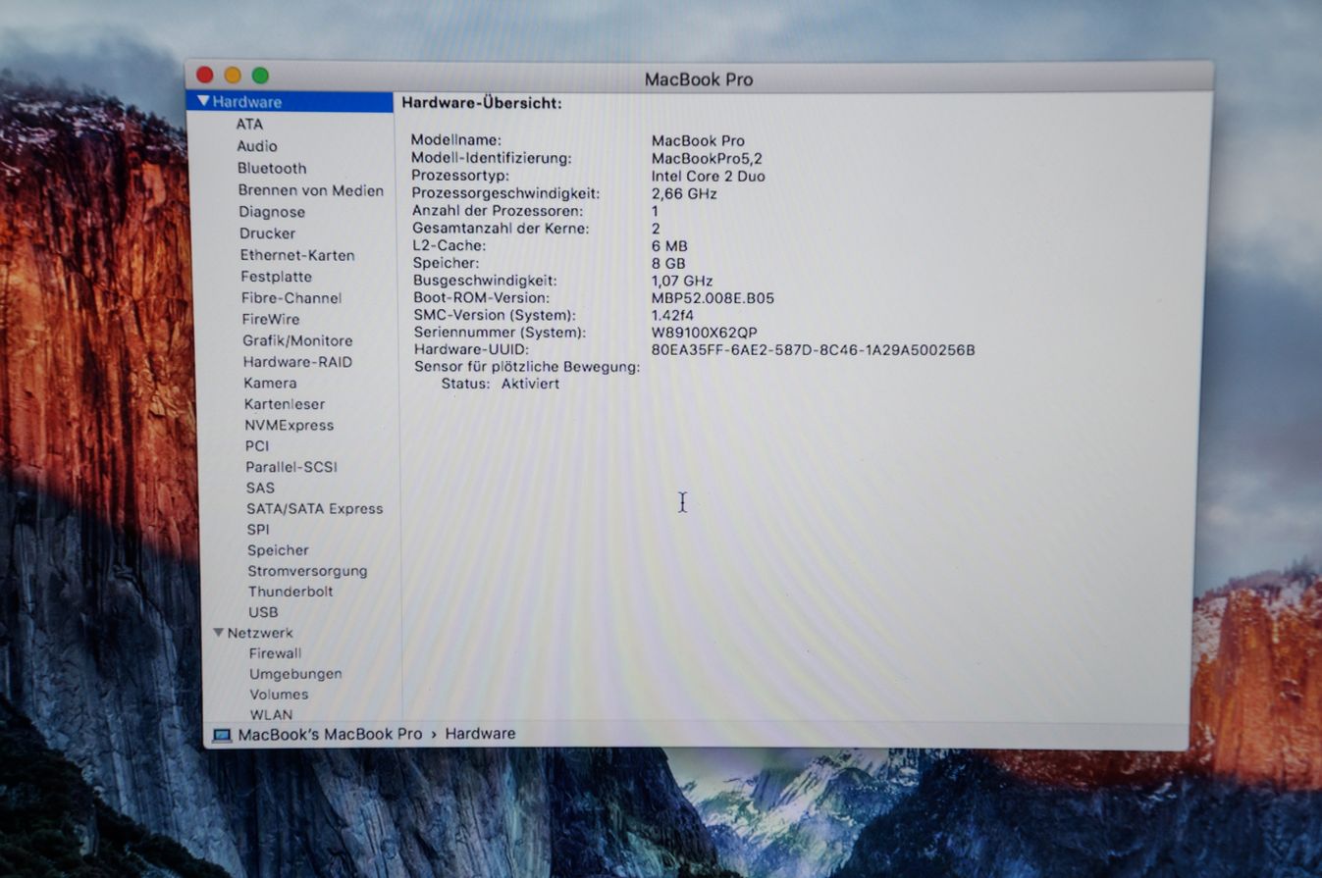Viewport: 1322px width, 878px height.
Task: Click model identifier MacBookPro5,2
Action: pos(708,158)
